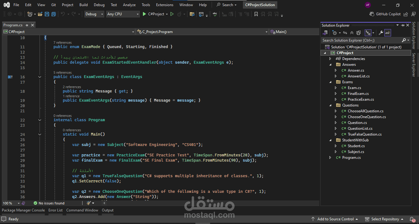Viewport: 419px width, 224px height.
Task: Click the Save All icon
Action: click(x=54, y=14)
